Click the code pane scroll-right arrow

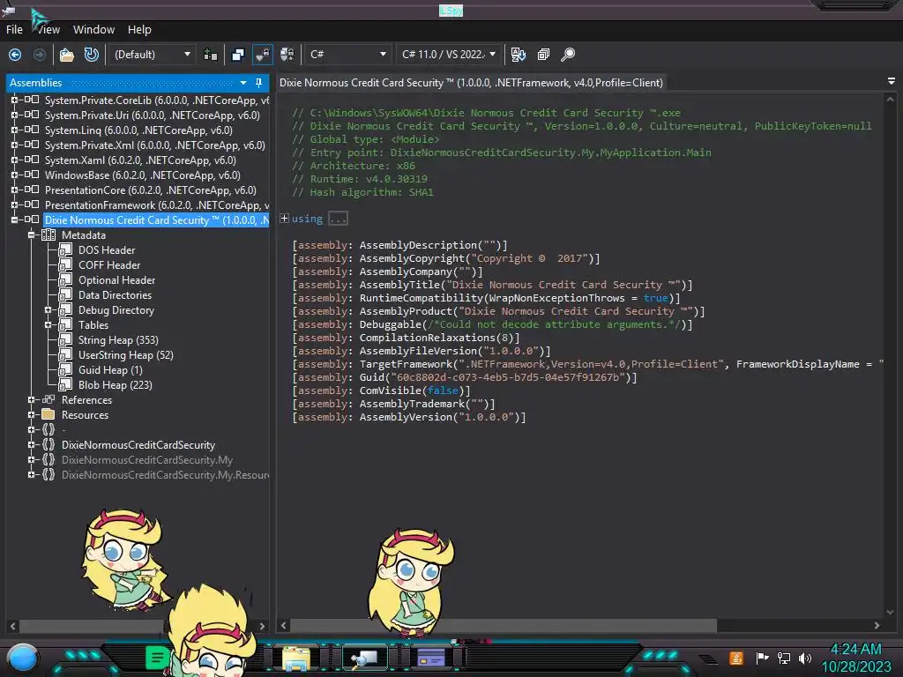(x=877, y=625)
